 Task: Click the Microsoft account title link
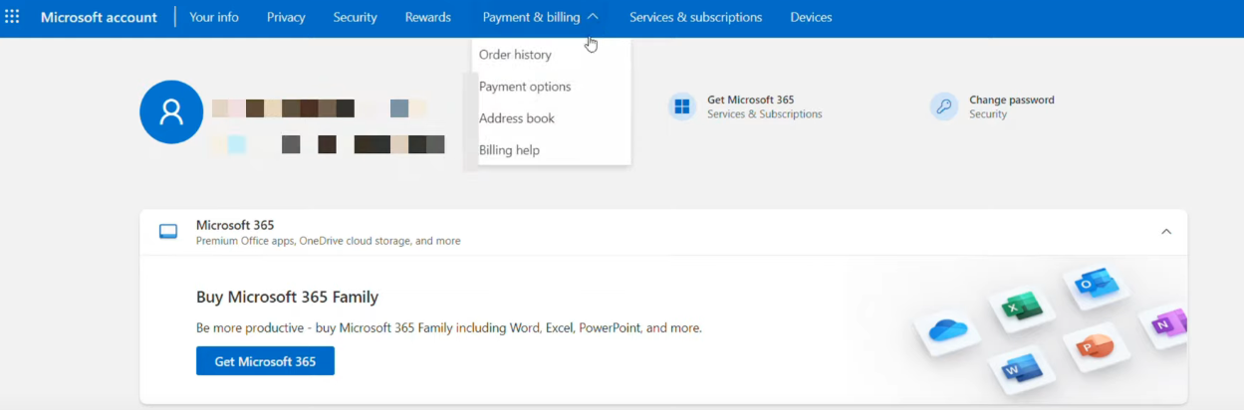click(99, 17)
